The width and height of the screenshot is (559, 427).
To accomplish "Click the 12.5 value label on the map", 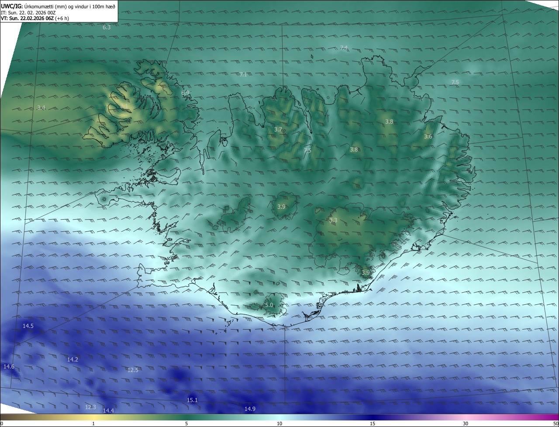I will point(133,370).
